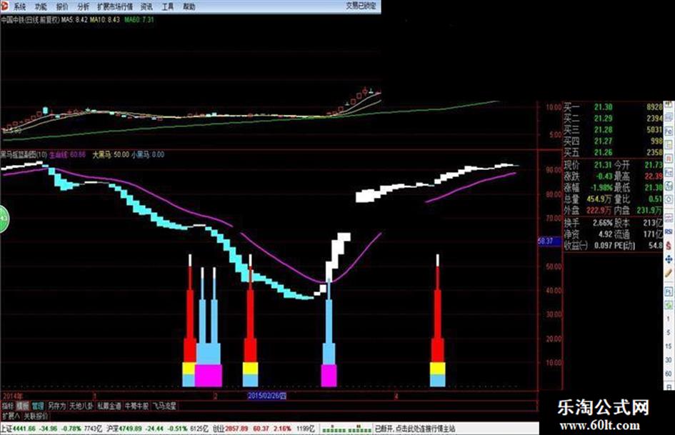Select the 15 minute period button
The width and height of the screenshot is (675, 435).
669,346
